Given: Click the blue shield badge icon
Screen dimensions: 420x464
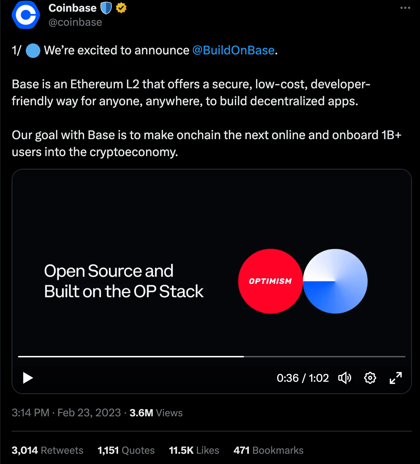Looking at the screenshot, I should click(106, 8).
